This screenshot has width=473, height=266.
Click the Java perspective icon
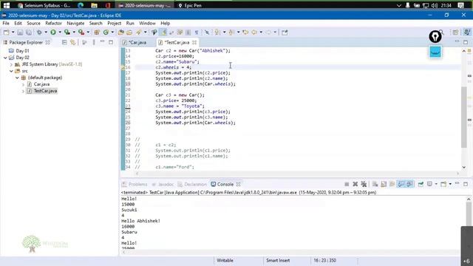(x=467, y=33)
